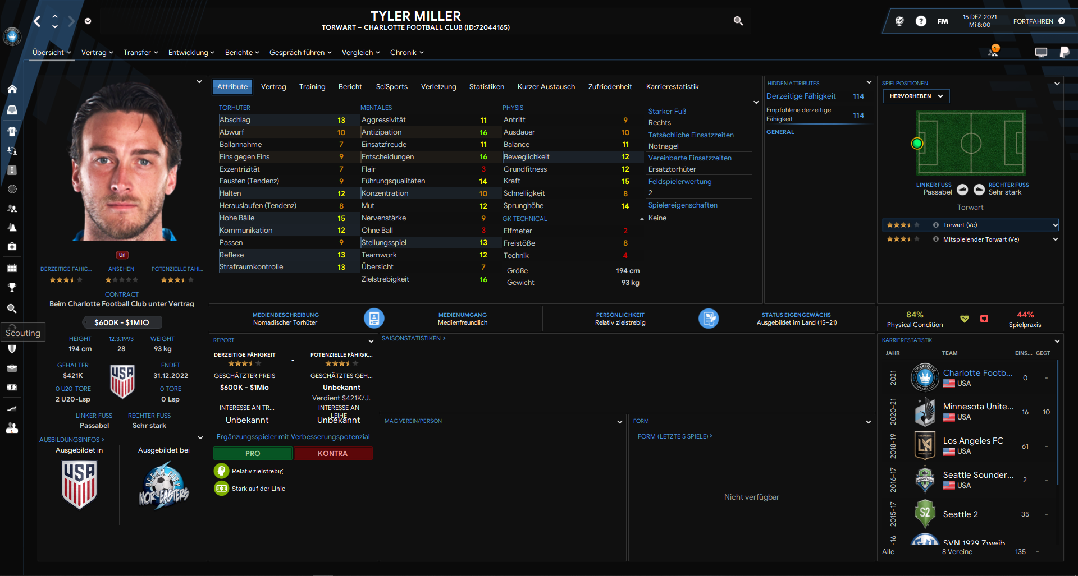
Task: Click the forward arrow navigation icon
Action: 71,21
